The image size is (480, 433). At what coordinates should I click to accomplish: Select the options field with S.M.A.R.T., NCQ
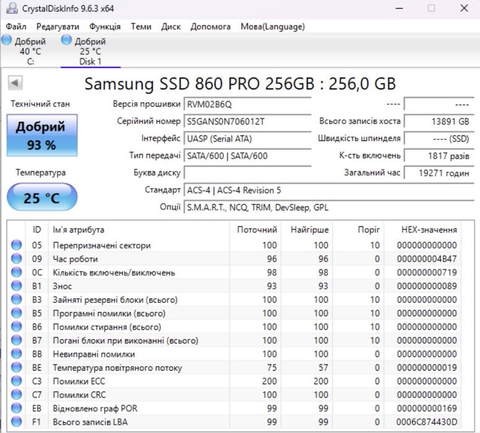coord(329,208)
